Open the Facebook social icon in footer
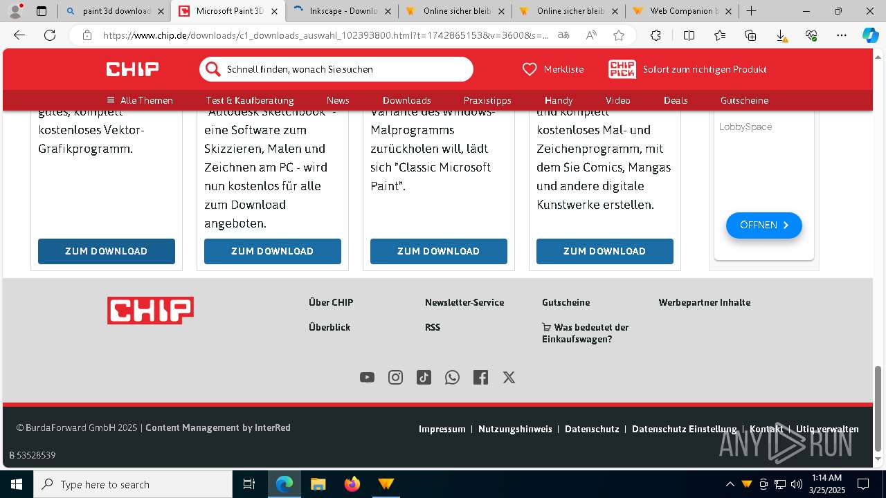 click(480, 377)
